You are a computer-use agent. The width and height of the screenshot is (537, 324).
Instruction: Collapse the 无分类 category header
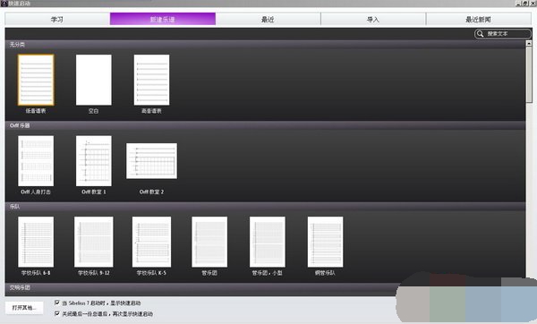tap(265, 45)
